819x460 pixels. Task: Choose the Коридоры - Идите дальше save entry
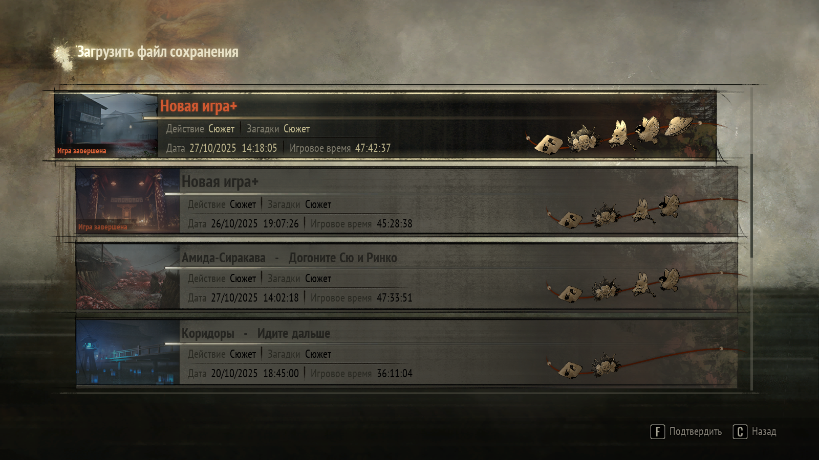click(x=407, y=352)
